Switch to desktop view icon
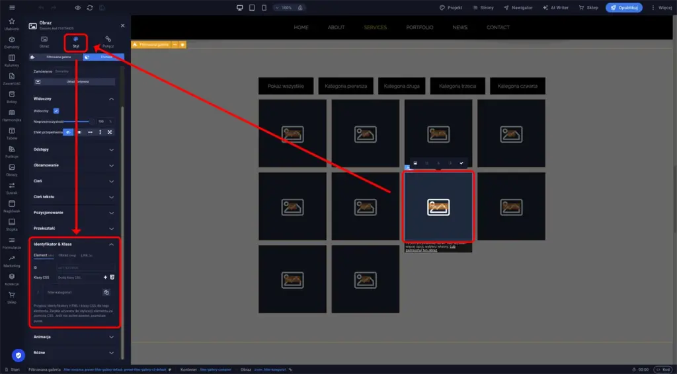This screenshot has width=677, height=374. click(240, 8)
